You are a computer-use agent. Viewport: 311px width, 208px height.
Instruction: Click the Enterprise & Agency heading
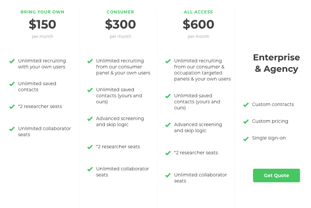point(276,63)
